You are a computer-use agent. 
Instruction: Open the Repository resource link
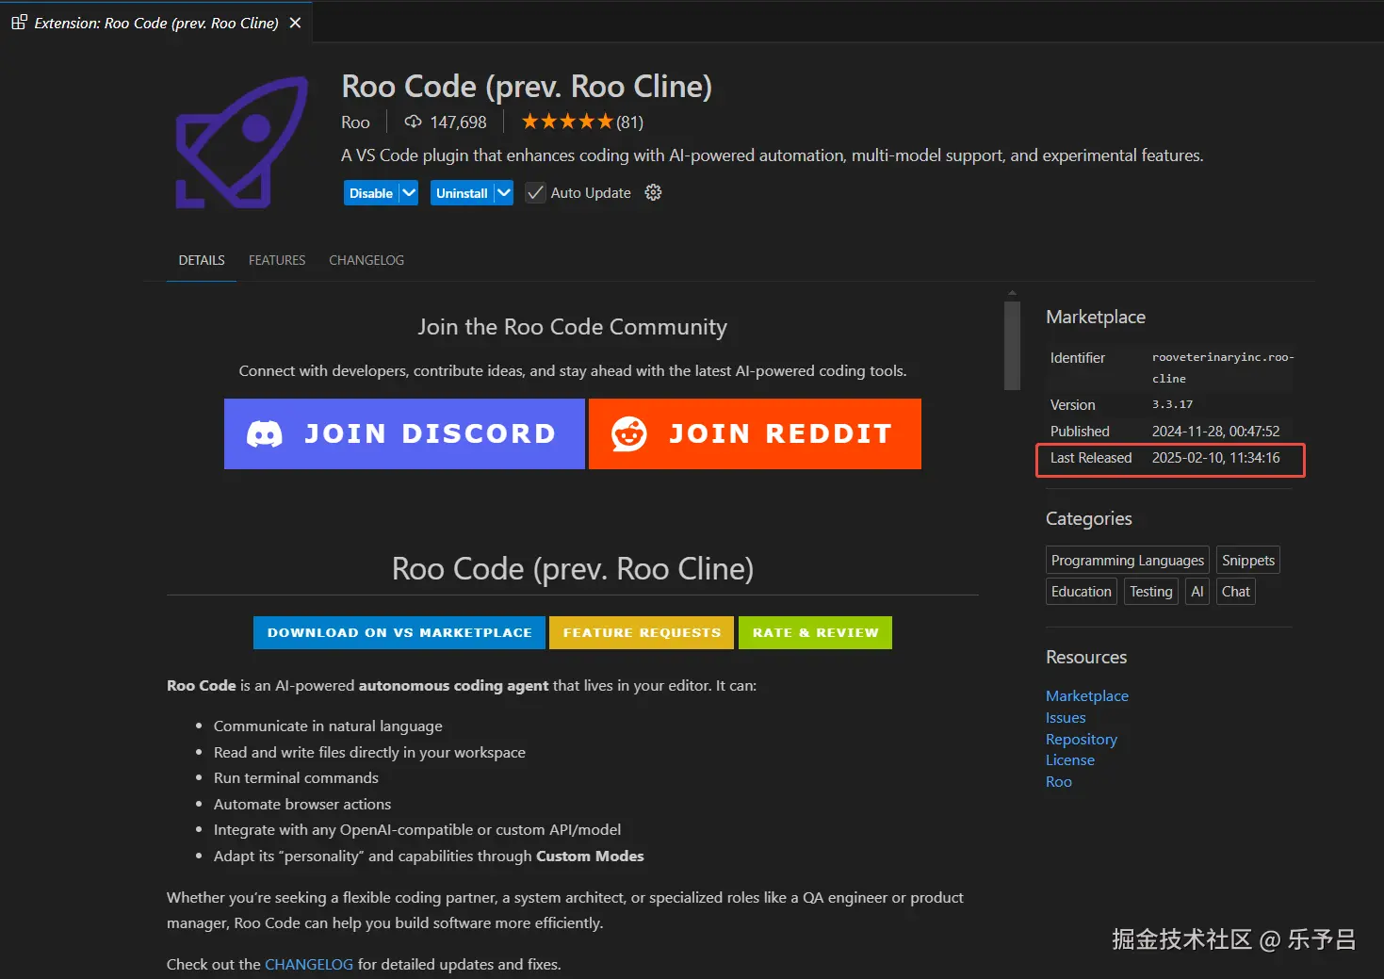(1082, 739)
